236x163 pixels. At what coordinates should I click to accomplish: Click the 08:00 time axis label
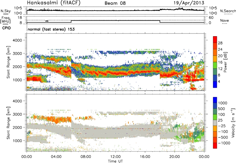pos(86,157)
